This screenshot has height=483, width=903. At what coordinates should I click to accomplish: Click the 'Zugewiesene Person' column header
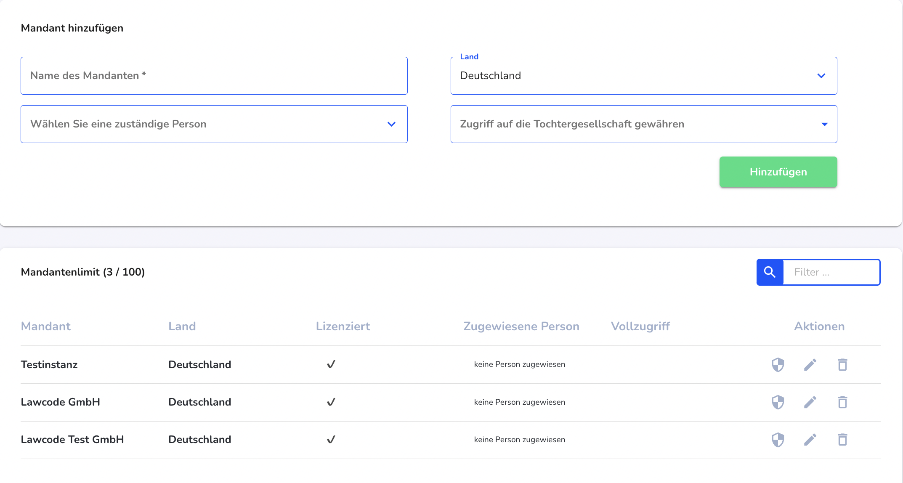pyautogui.click(x=521, y=326)
